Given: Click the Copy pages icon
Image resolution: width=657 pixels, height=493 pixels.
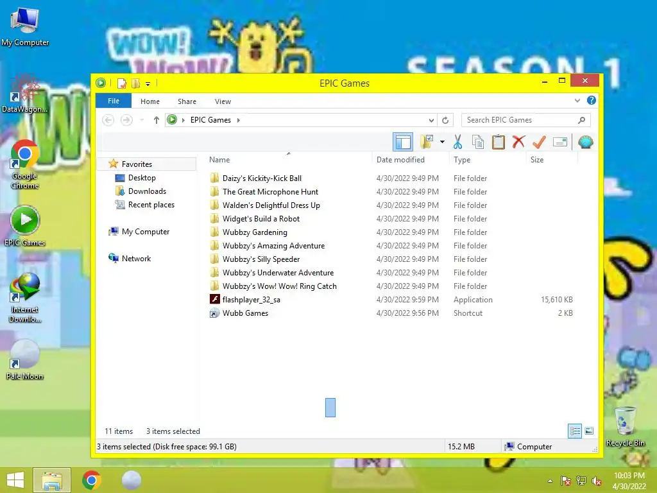Looking at the screenshot, I should [478, 142].
